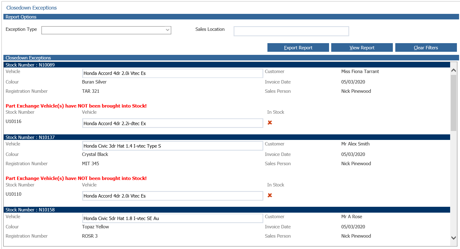Click the Sales Location input field
The height and width of the screenshot is (249, 460).
(291, 31)
